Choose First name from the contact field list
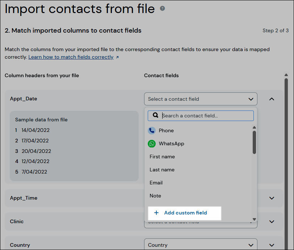Viewport: 294px width, 250px height. click(x=162, y=157)
